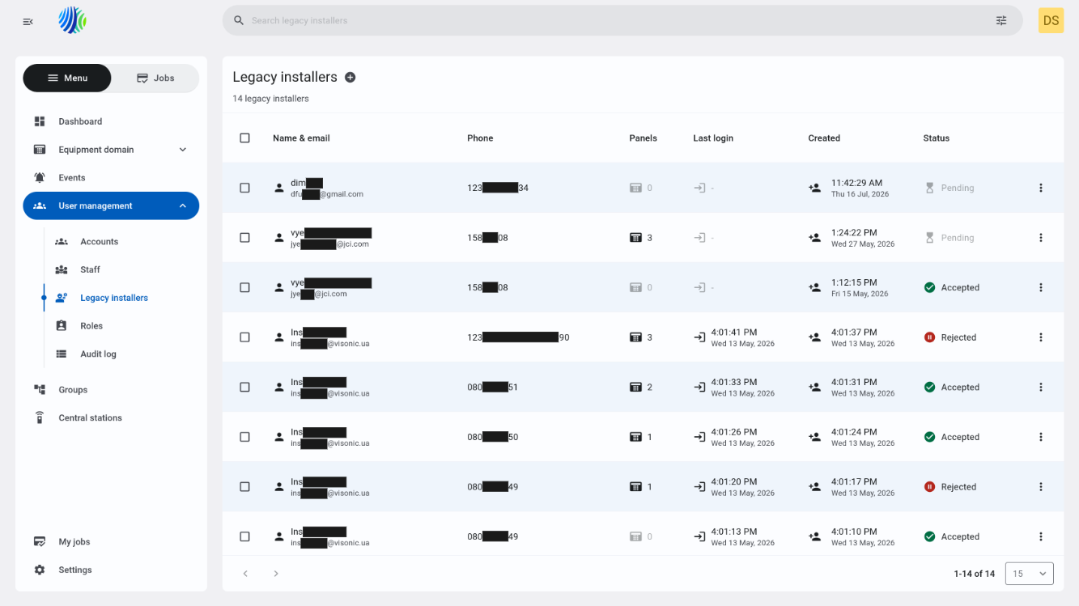This screenshot has height=606, width=1079.
Task: Select the row created at 11:42:29 AM
Action: pyautogui.click(x=245, y=188)
